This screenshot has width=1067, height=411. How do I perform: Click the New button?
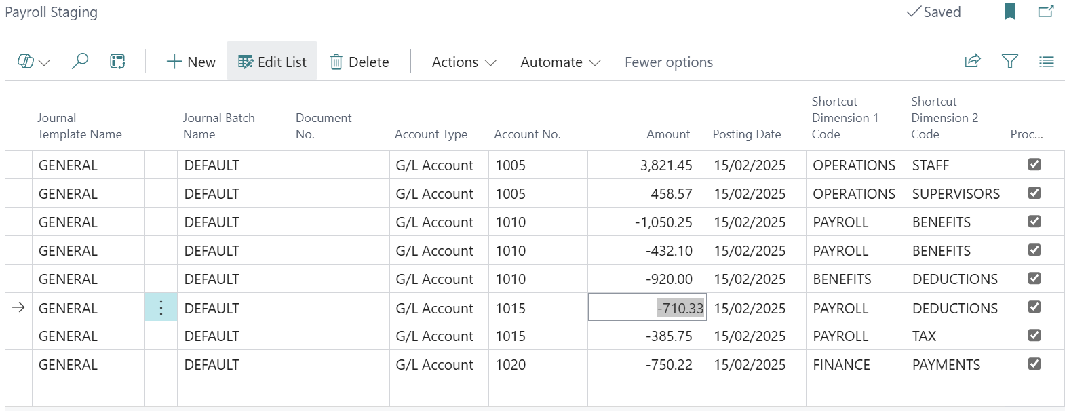tap(191, 62)
